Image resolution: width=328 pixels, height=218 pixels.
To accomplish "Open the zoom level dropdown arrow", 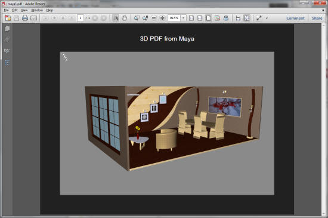I will 183,18.
